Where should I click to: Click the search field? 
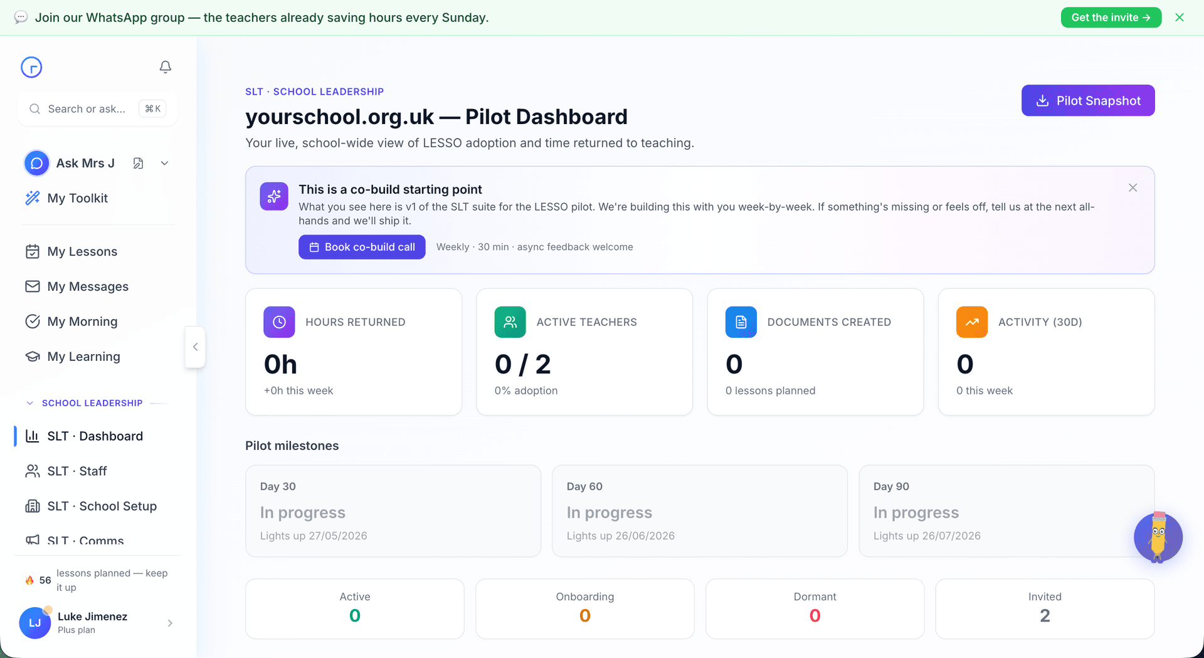(x=98, y=109)
